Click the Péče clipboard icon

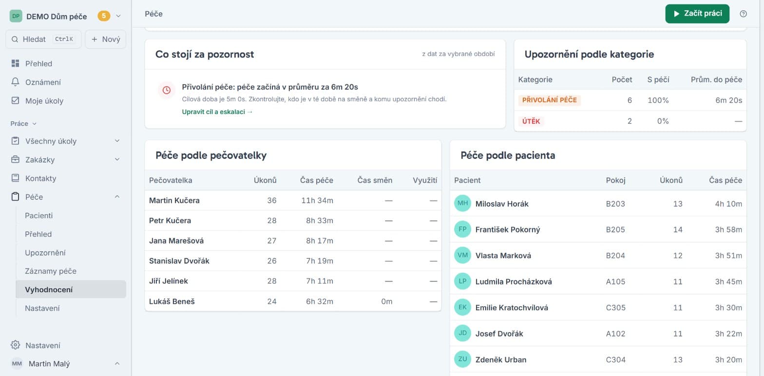coord(16,197)
